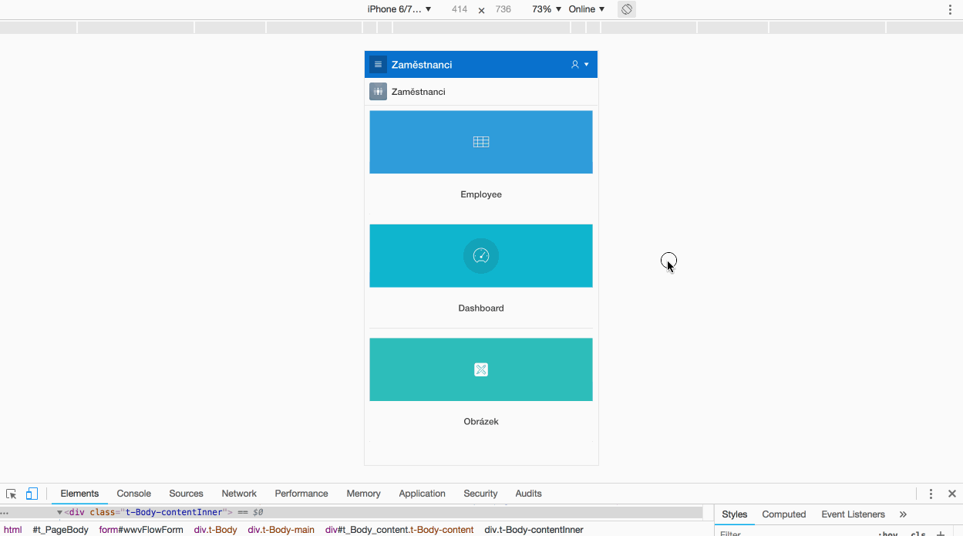Open the Online network throttling dropdown
Viewport: 963px width, 536px height.
tap(586, 9)
